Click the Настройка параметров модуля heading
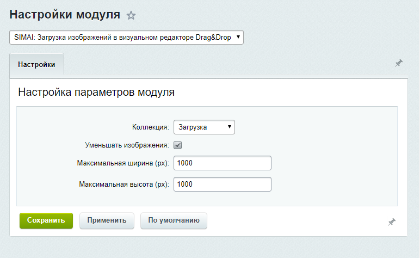Viewport: 420px width, 258px height. 96,92
